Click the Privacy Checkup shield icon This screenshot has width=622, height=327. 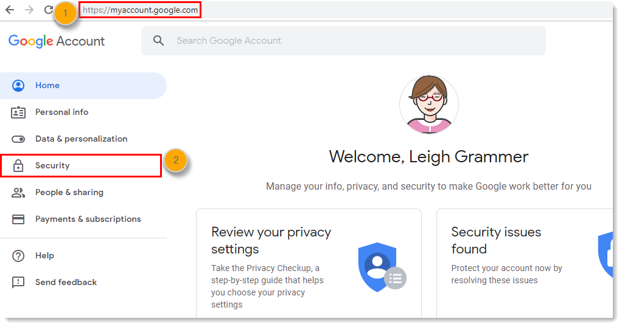click(381, 267)
